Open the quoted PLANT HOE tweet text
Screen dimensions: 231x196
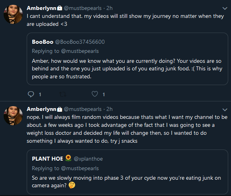pyautogui.click(x=126, y=182)
